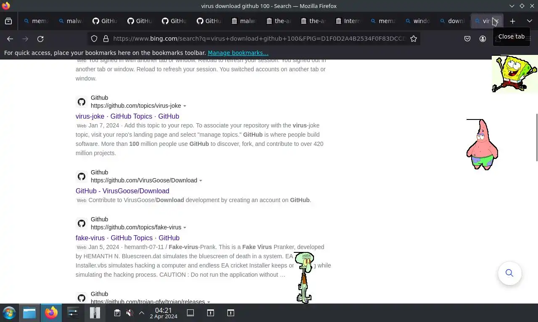538x322 pixels.
Task: Reload the current Bing page
Action: coord(40,39)
